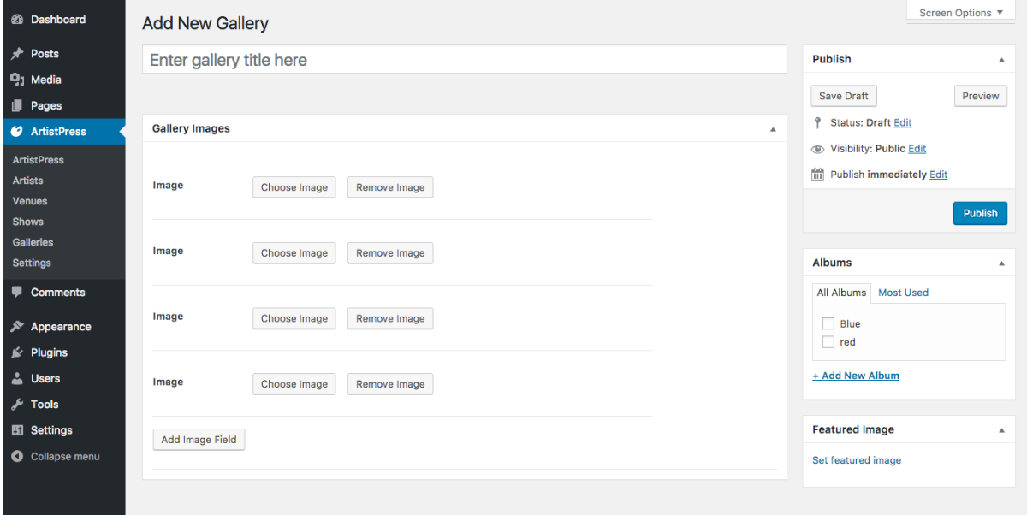
Task: Select the Artists submenu item
Action: (27, 181)
